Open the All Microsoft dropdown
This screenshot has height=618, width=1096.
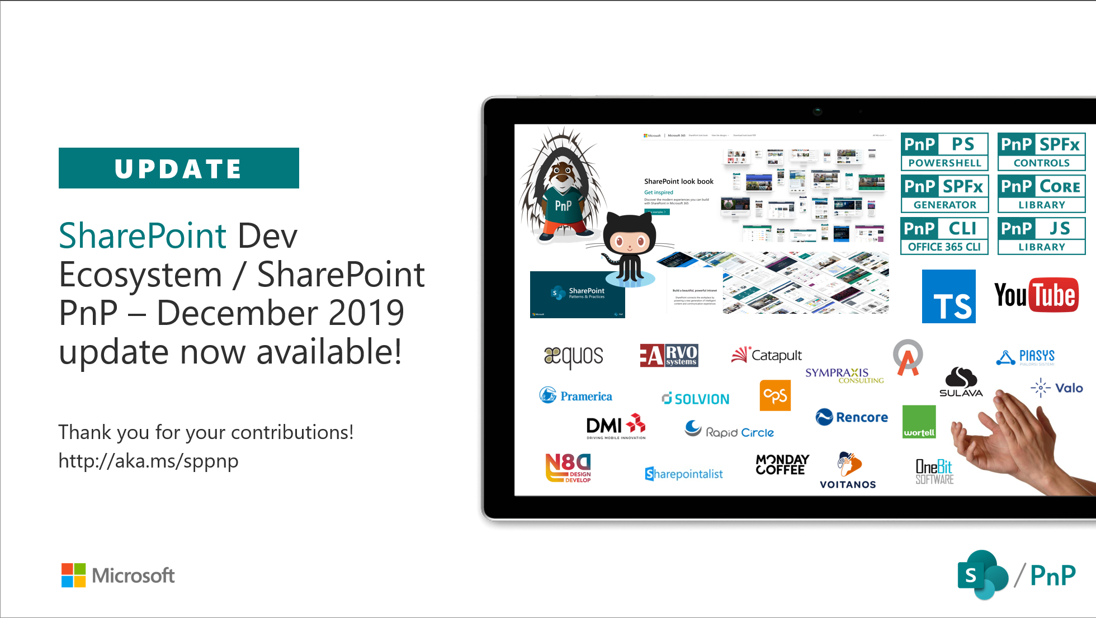coord(879,135)
